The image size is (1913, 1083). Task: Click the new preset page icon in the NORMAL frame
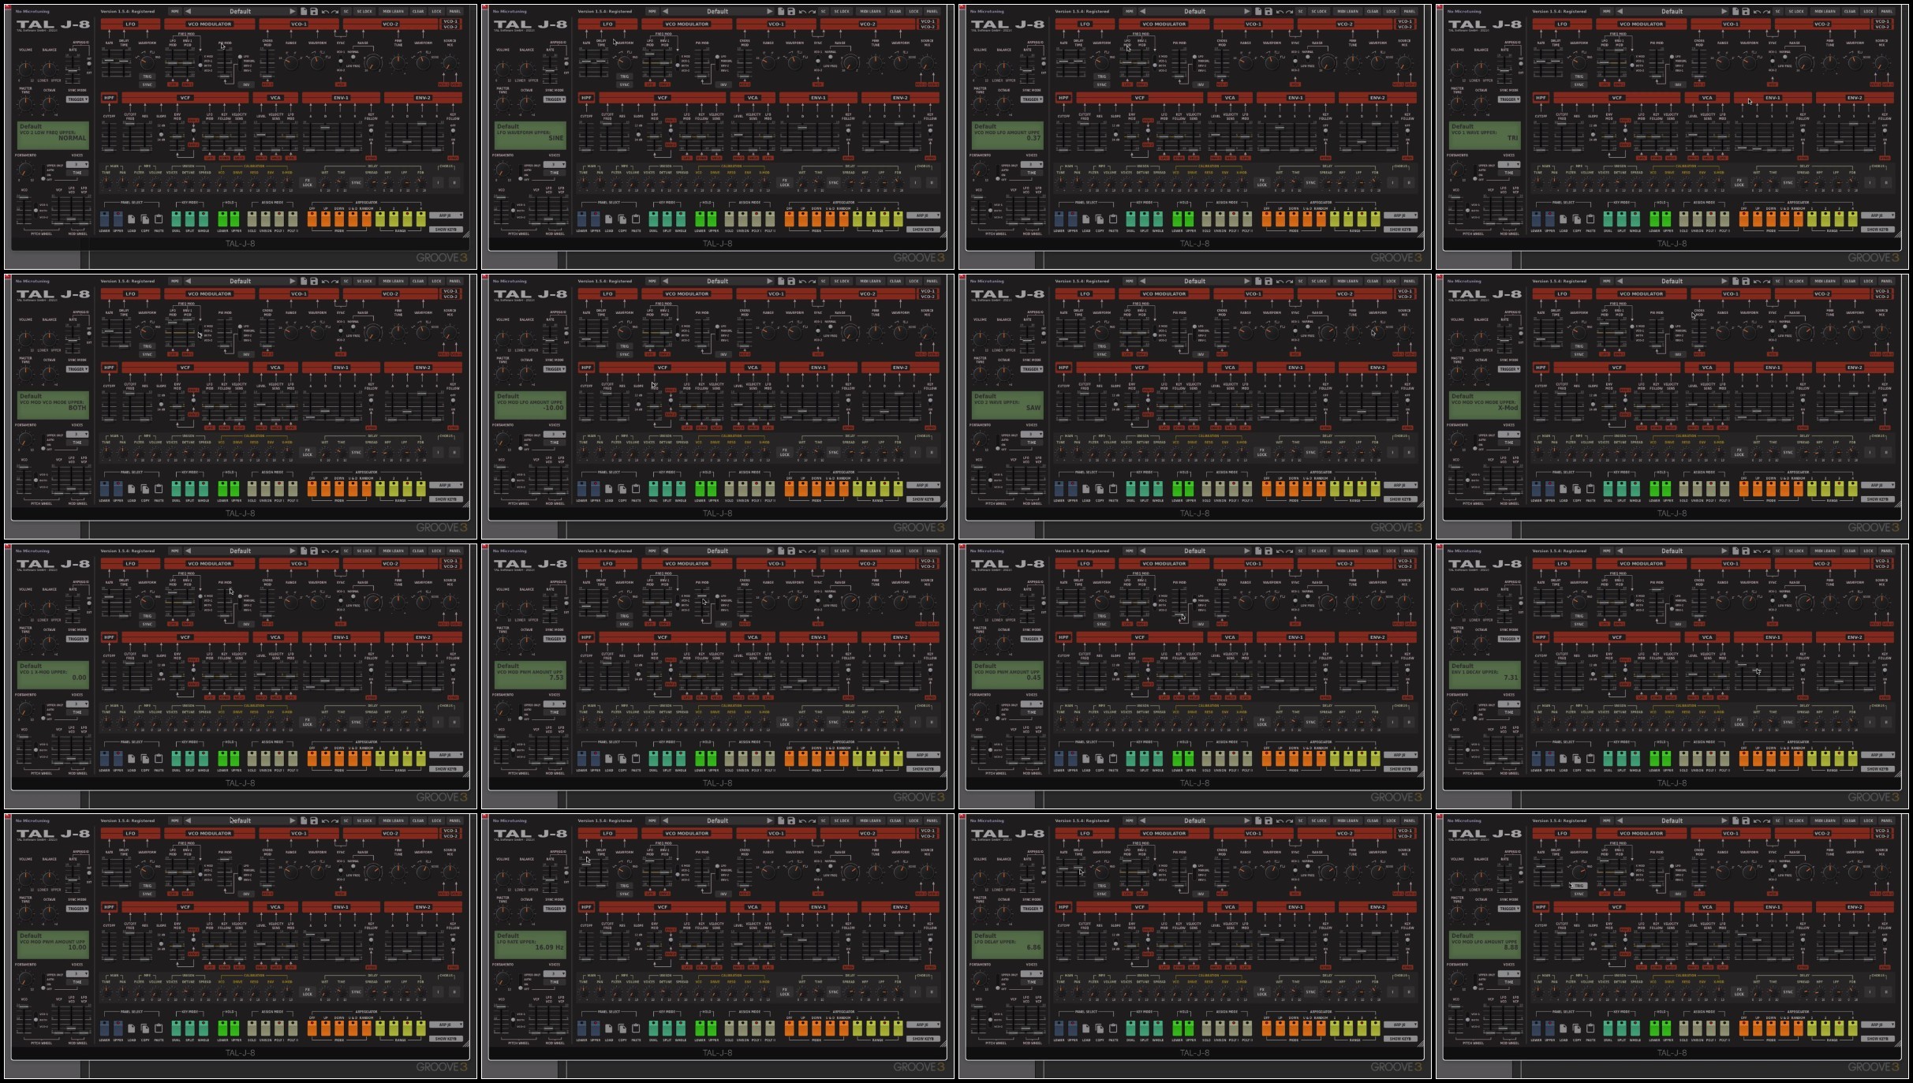[305, 12]
